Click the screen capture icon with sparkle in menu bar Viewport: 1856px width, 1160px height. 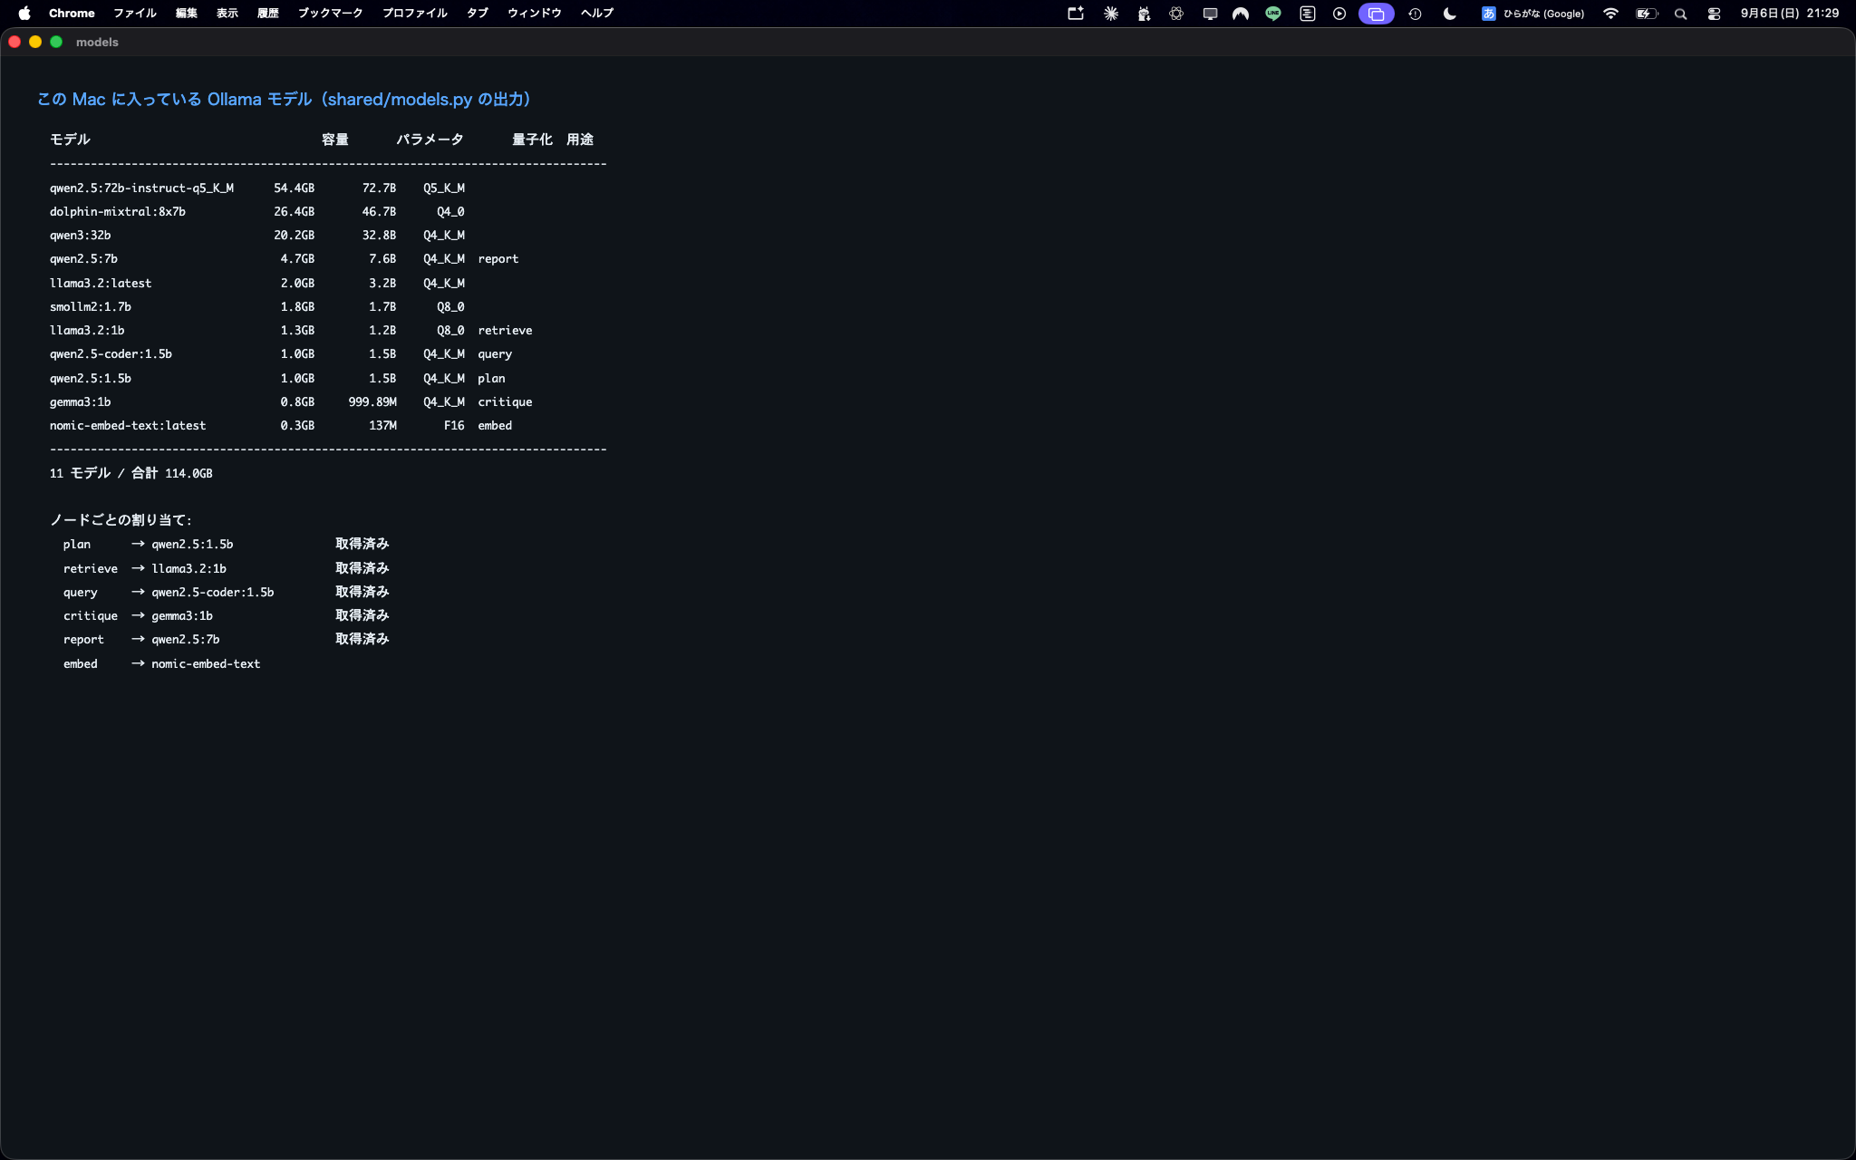1076,14
